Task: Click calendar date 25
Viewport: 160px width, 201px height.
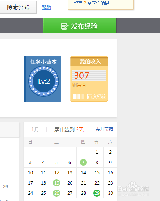Action: coord(44,193)
